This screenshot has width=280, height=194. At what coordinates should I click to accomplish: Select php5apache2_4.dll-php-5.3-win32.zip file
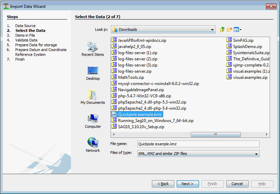(x=149, y=102)
